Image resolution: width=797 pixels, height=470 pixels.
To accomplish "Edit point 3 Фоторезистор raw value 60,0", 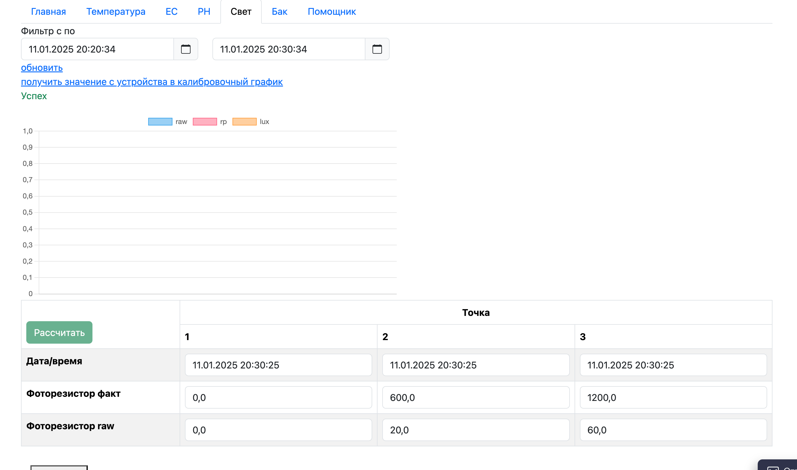I will pyautogui.click(x=673, y=430).
